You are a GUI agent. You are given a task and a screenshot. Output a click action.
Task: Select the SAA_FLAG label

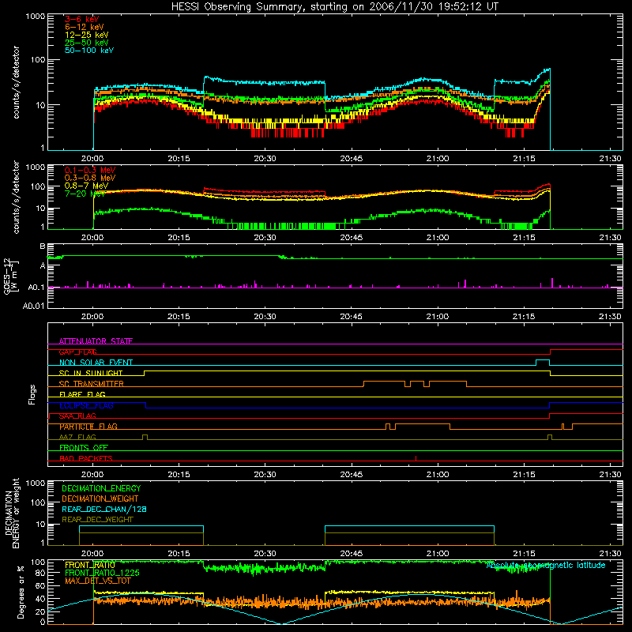coord(77,416)
